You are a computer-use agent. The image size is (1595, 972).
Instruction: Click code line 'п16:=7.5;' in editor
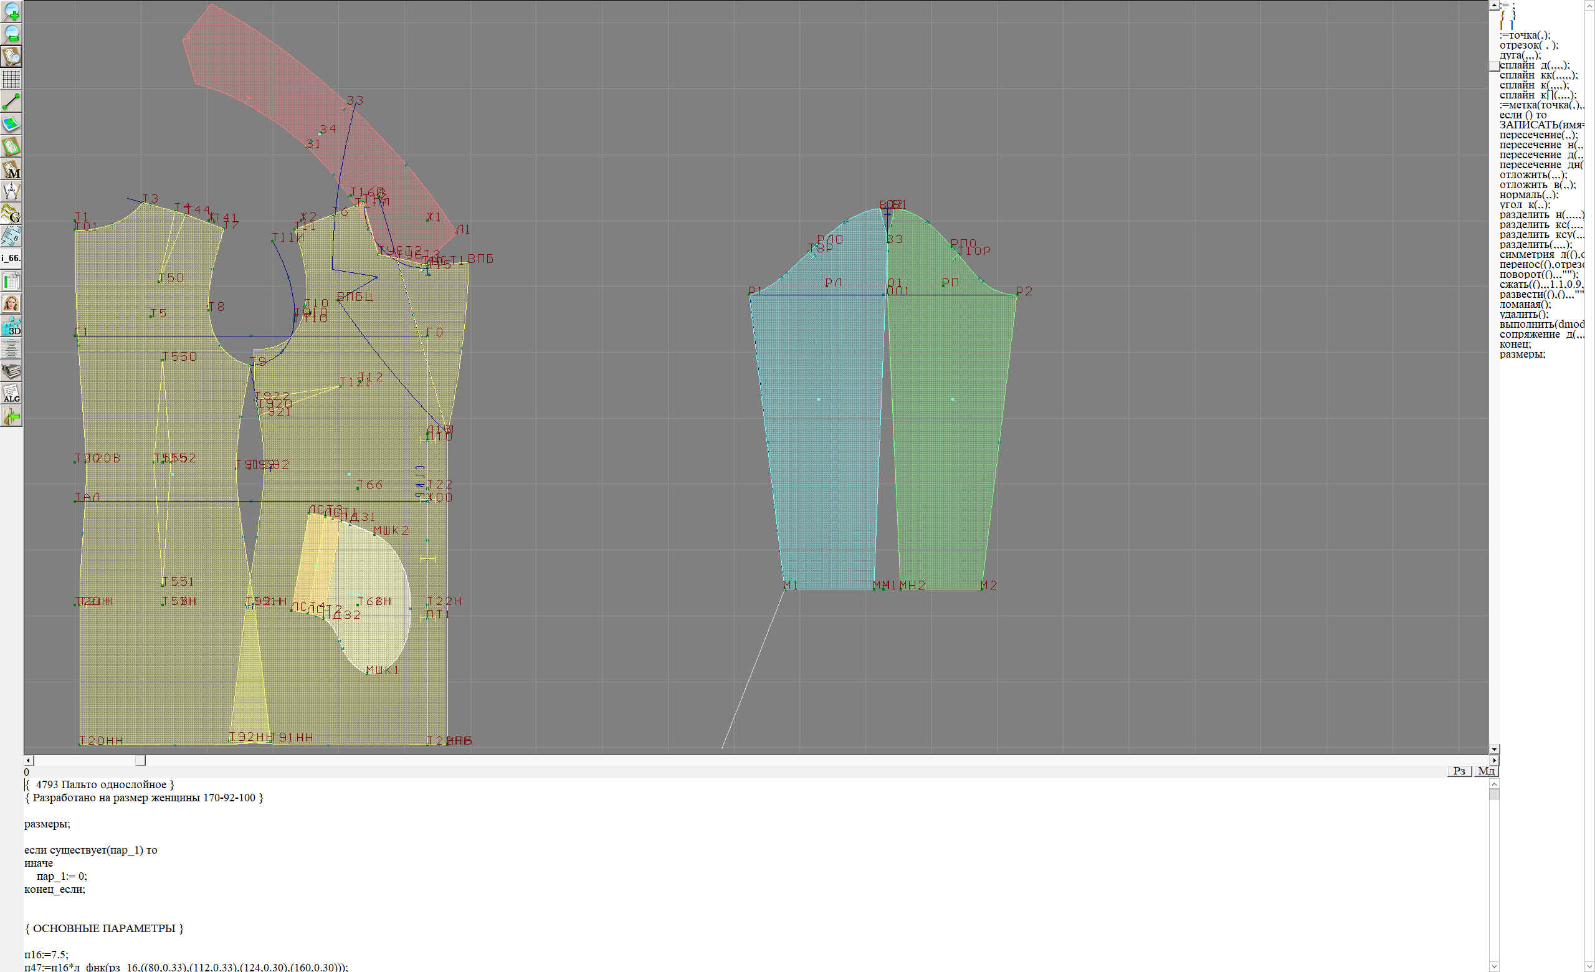click(x=46, y=955)
